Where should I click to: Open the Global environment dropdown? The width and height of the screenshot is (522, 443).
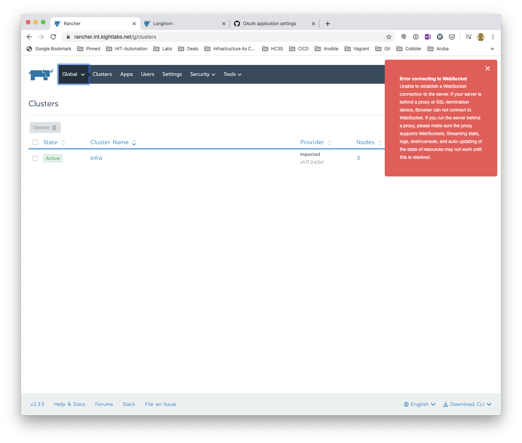click(73, 74)
